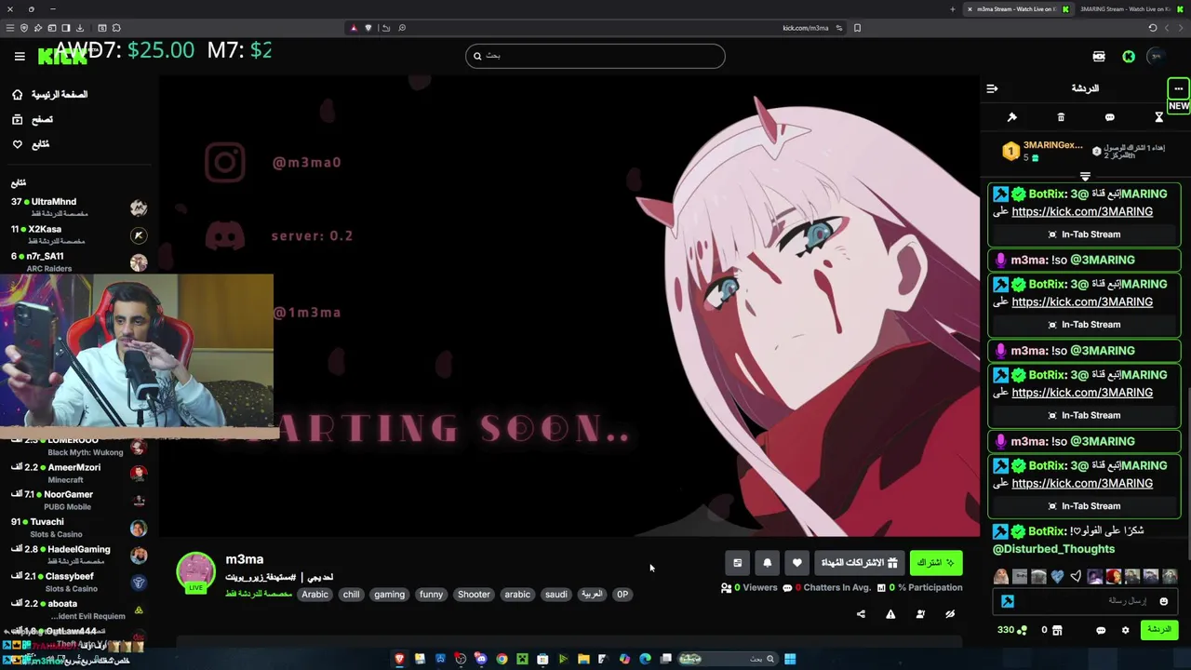
Task: Report stream with warning triangle icon
Action: 890,614
